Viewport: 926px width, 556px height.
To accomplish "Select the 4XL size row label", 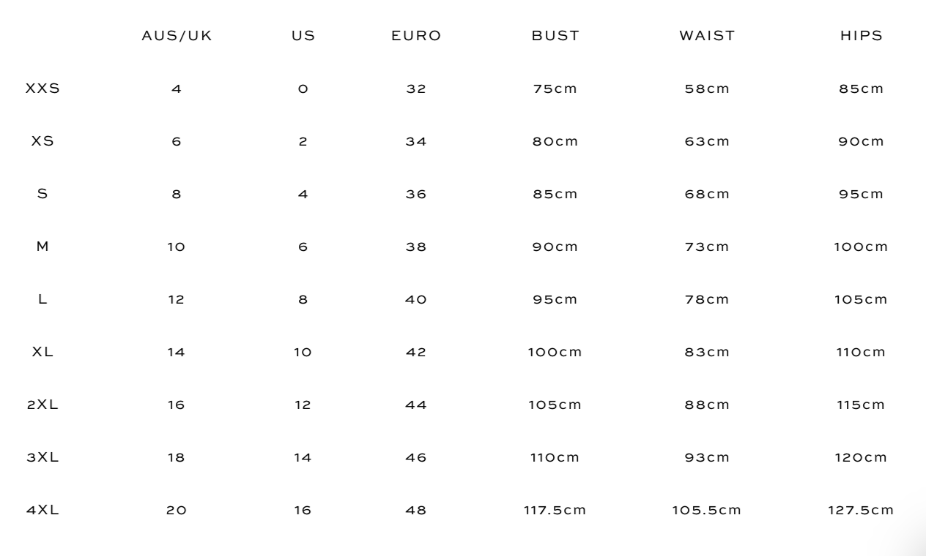I will 42,510.
